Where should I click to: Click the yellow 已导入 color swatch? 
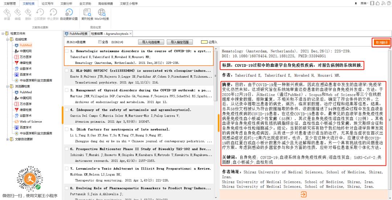(204, 42)
